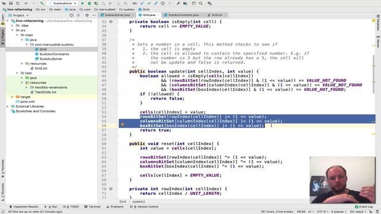The width and height of the screenshot is (381, 214).
Task: Collapse the src folder
Action: [x=13, y=30]
